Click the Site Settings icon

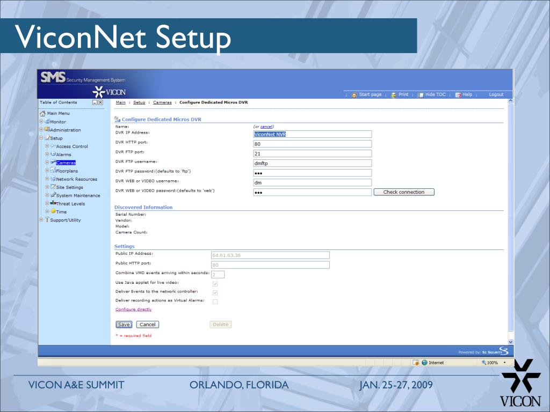(53, 187)
